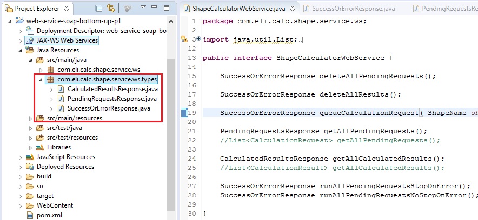Viewport: 478px width, 220px height.
Task: Click PendingRequestsResponse.java file icon in tree
Action: click(x=61, y=99)
